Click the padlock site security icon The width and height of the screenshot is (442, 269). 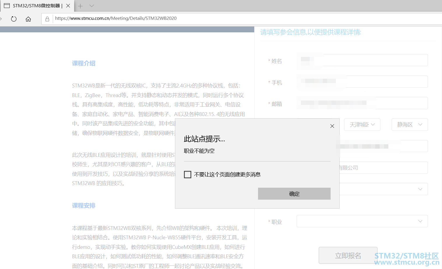tap(47, 19)
